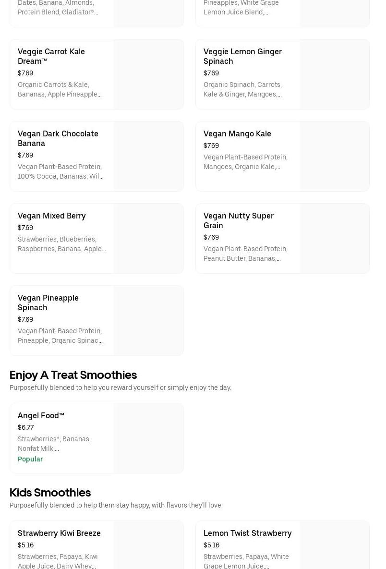Click the Vegan Dark Chocolate Banana price

coord(25,155)
